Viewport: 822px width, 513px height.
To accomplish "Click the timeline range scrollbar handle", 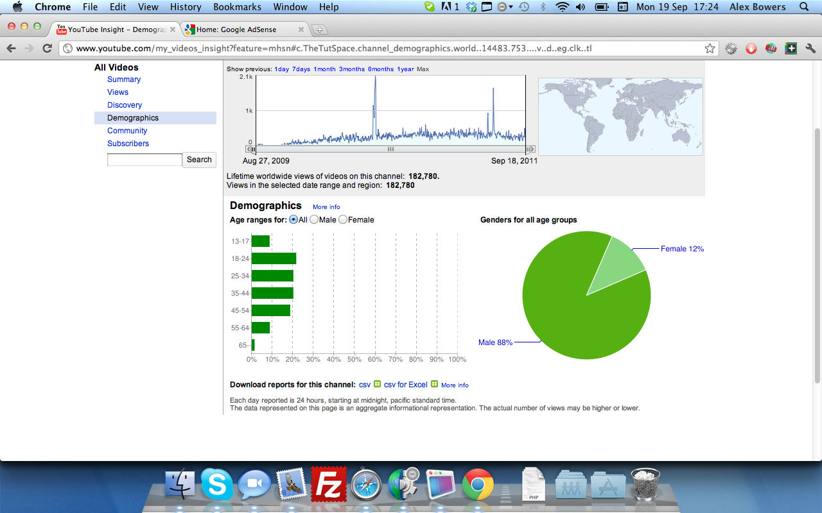I will tap(390, 149).
